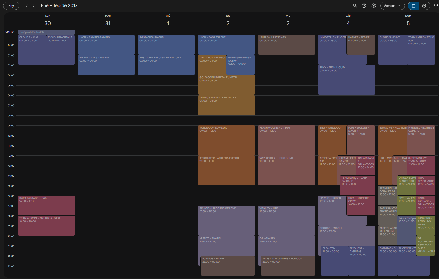Viewport: 439px width, 279px height.
Task: Open FLYQUEST - DIGNITAS event
Action: coord(361,261)
